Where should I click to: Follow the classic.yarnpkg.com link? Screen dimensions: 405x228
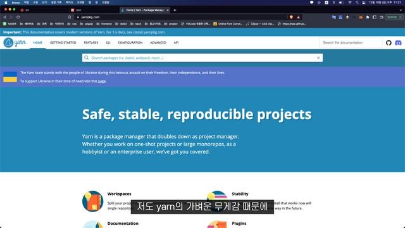149,32
